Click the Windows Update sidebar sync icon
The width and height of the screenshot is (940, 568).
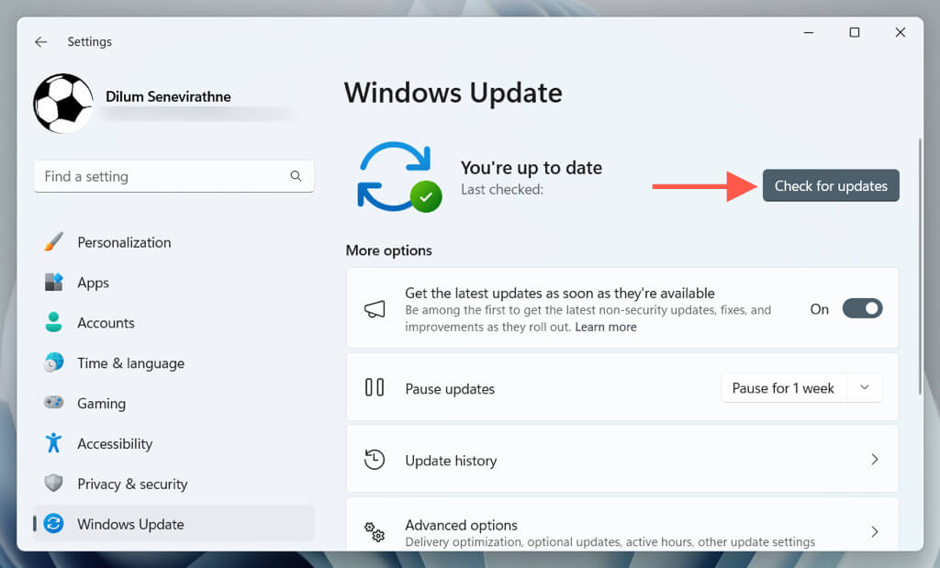pos(54,524)
